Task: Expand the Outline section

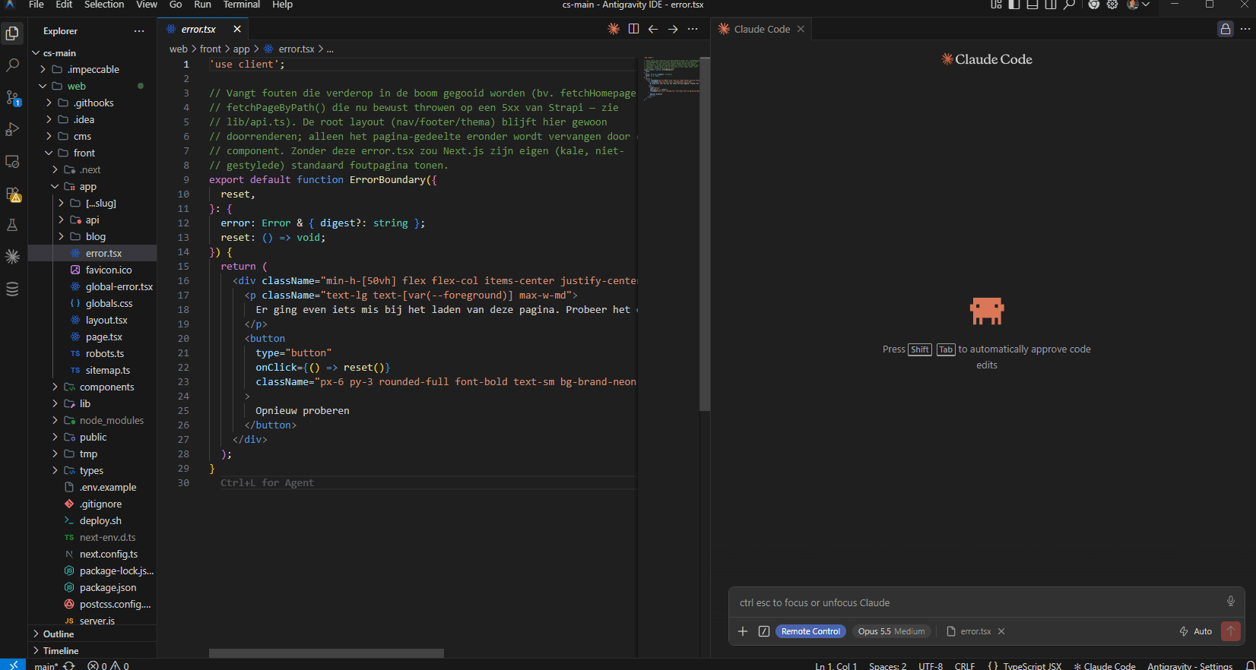Action: (x=92, y=634)
